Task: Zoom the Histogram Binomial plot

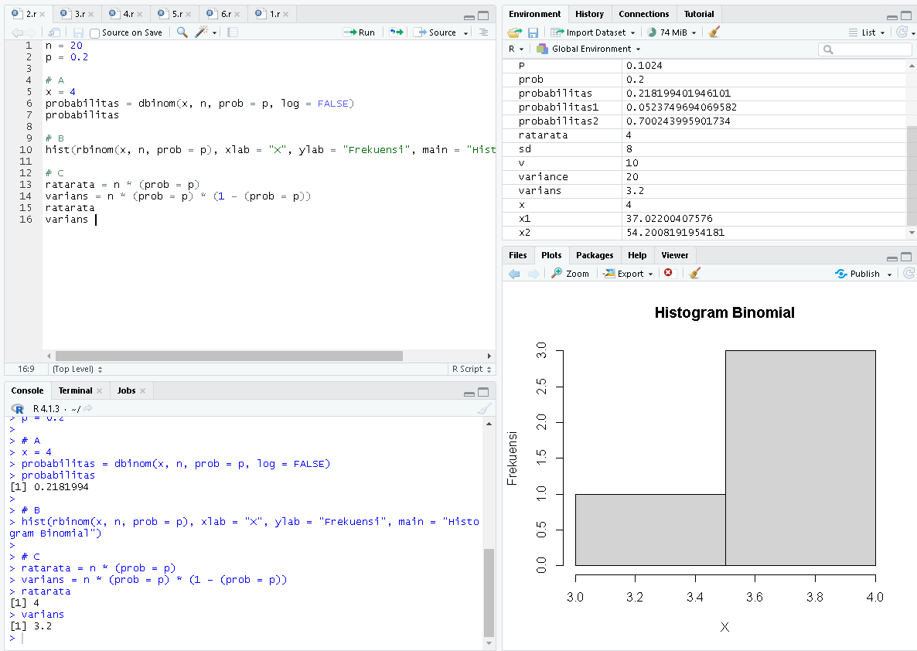Action: (x=571, y=273)
